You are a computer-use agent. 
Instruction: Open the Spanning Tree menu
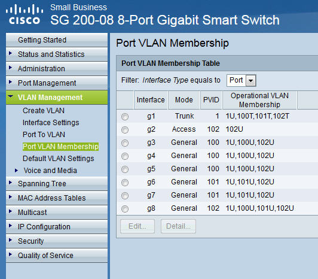tap(57, 183)
